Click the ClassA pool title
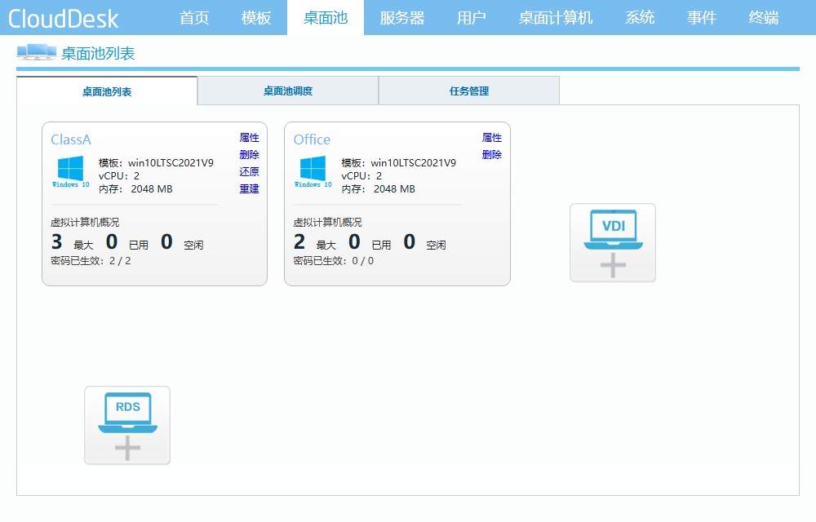 click(x=71, y=139)
